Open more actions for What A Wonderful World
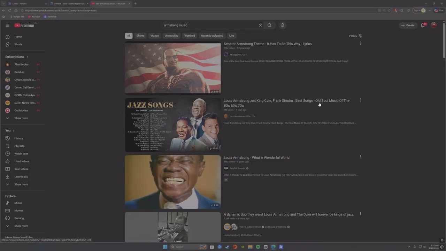 click(361, 157)
